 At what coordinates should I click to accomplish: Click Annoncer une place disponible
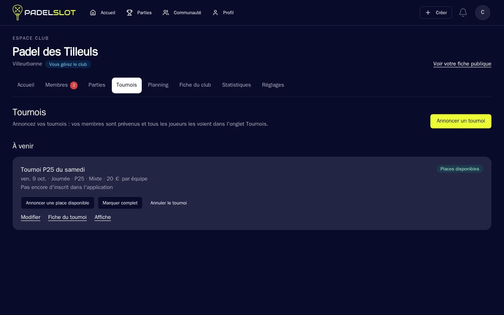click(58, 203)
